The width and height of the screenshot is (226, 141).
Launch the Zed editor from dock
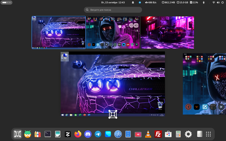point(68,134)
